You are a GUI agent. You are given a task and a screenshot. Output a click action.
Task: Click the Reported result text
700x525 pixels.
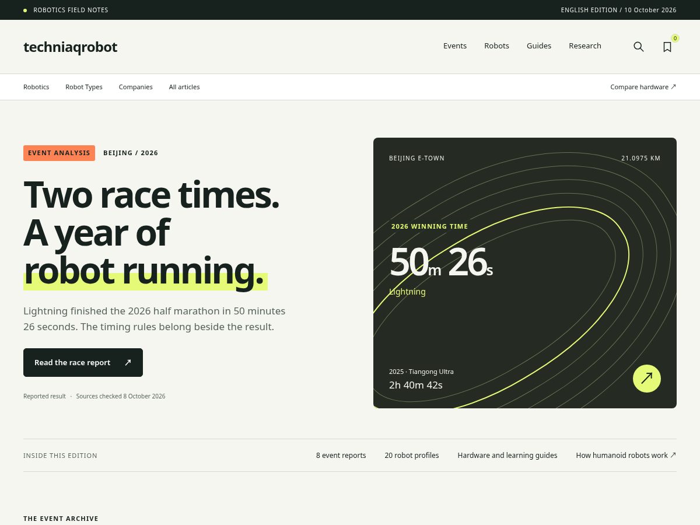[x=44, y=396]
